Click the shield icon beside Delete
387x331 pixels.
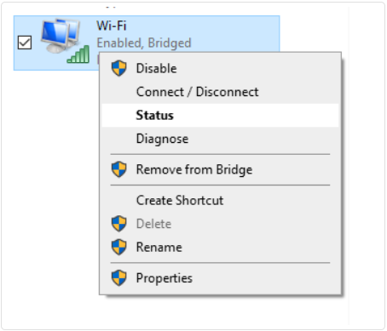pyautogui.click(x=118, y=224)
